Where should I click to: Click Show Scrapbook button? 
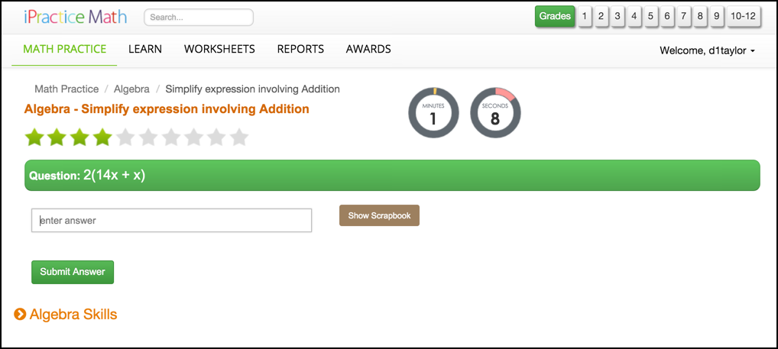(379, 215)
